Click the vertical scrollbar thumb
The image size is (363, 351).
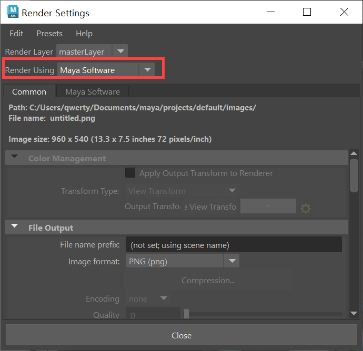tap(354, 175)
